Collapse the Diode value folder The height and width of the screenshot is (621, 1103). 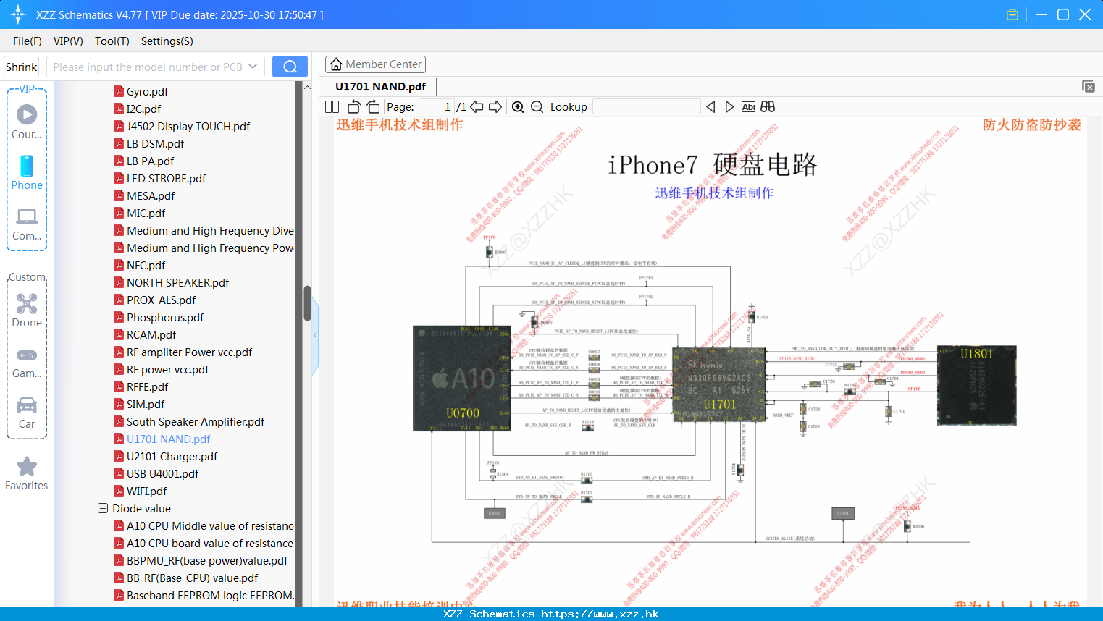[103, 508]
